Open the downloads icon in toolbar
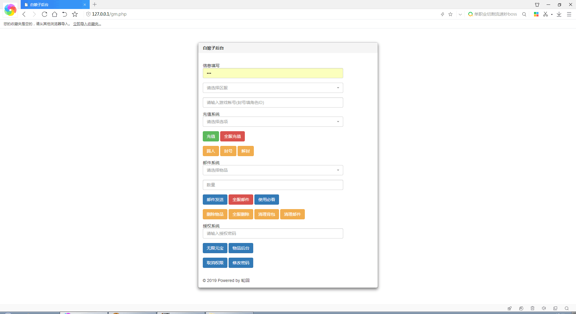This screenshot has width=576, height=314. [559, 14]
